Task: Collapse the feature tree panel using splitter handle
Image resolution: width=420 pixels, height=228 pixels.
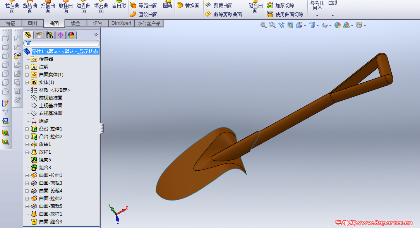Action: (102, 129)
